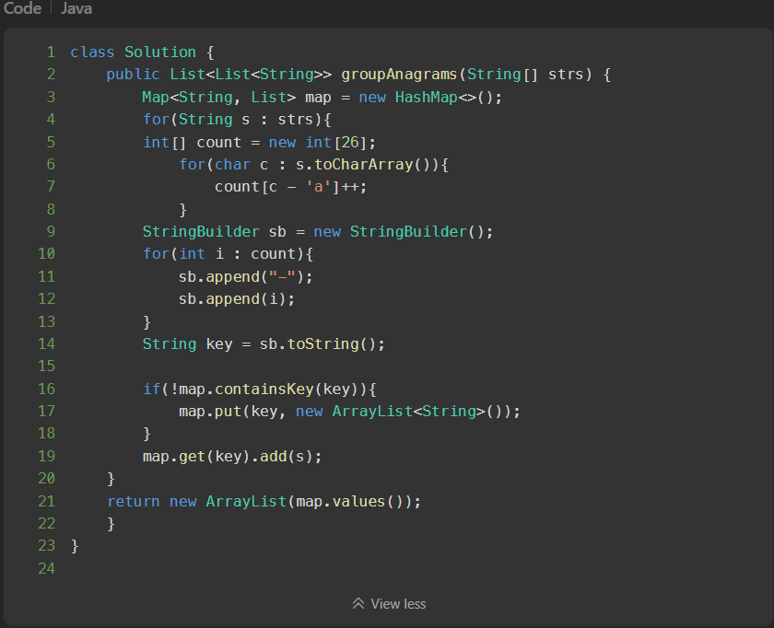This screenshot has width=774, height=628.
Task: Click 'map.get(key).add(s);' line
Action: coord(232,457)
